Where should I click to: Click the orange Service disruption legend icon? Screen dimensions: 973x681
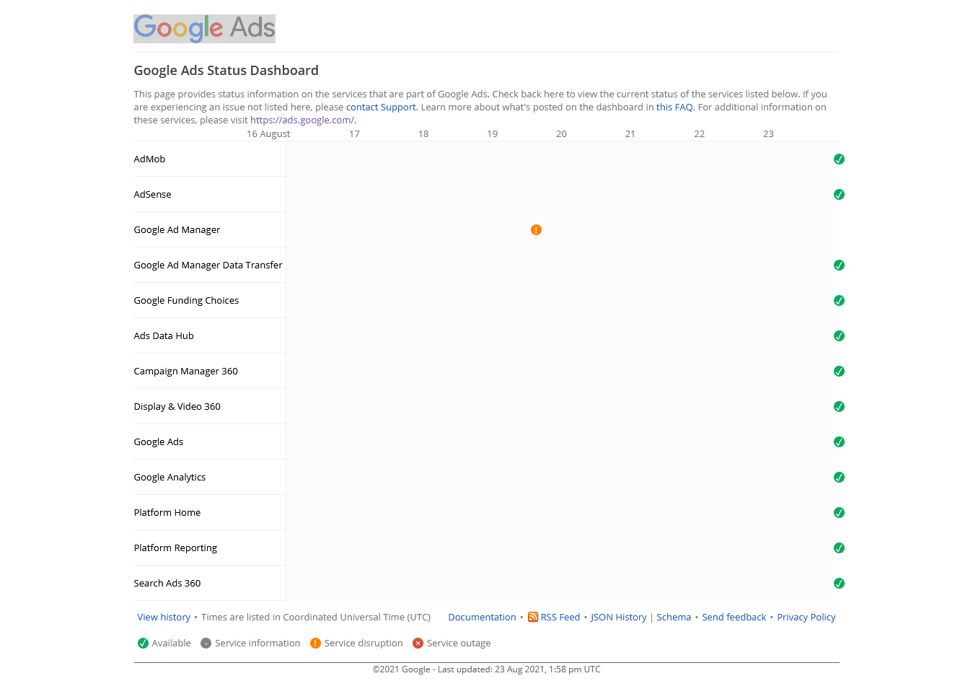[315, 643]
